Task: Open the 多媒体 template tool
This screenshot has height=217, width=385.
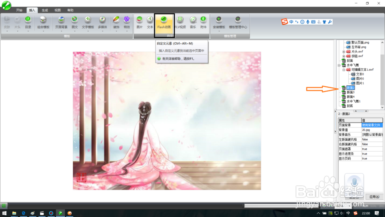Action: [102, 22]
